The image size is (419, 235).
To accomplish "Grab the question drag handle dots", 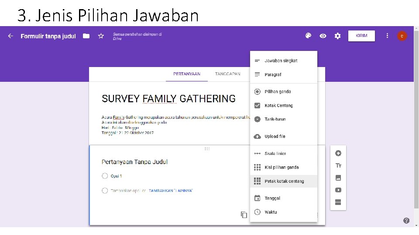I will [x=207, y=149].
